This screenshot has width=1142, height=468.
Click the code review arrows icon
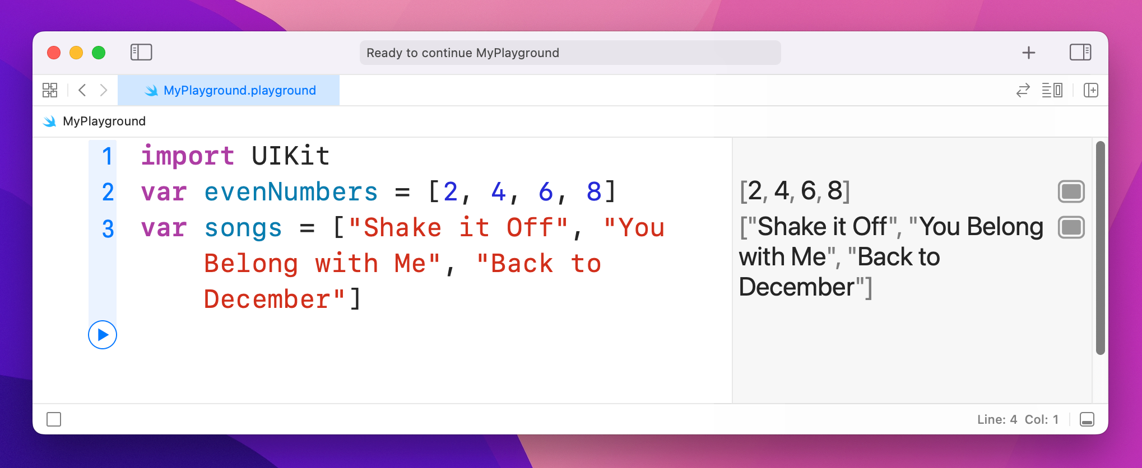click(1023, 90)
